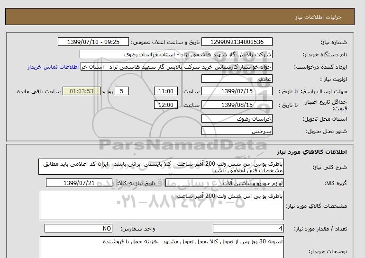Click label اولویت نیاز

[334, 79]
